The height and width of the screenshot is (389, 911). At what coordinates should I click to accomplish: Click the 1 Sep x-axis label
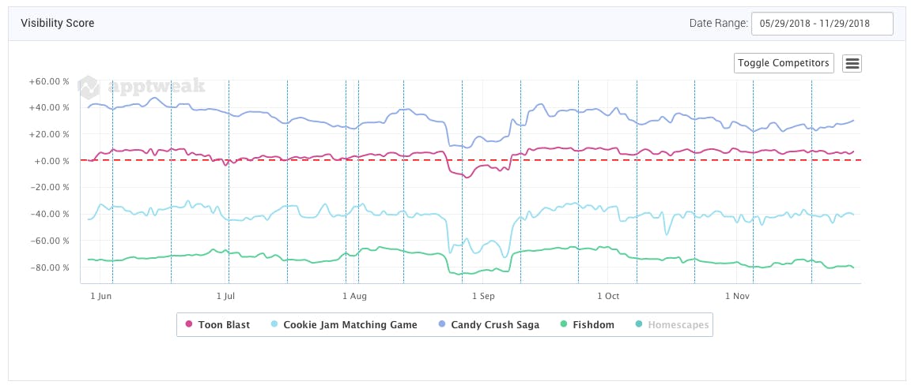point(483,296)
